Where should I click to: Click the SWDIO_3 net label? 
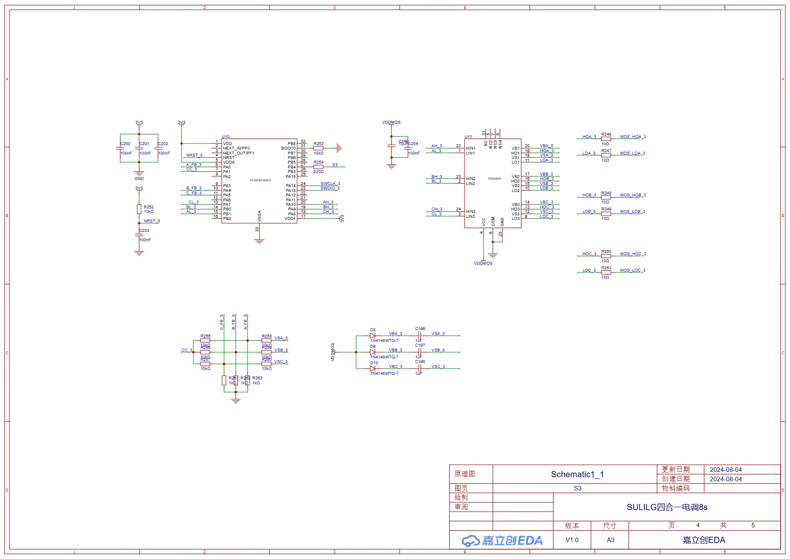tap(330, 188)
